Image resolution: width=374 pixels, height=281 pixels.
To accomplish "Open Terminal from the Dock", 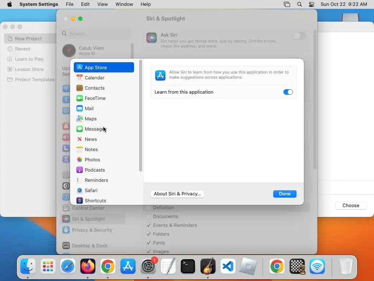I will (x=188, y=266).
